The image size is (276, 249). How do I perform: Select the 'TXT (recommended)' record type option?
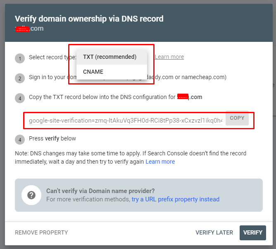[x=109, y=57]
